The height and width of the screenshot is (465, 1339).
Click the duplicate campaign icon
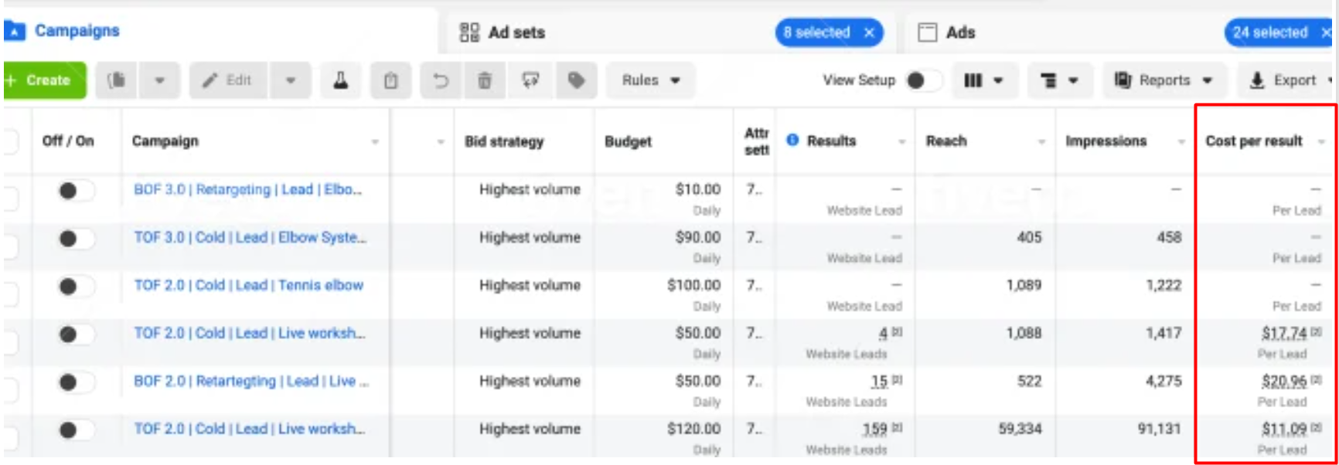pyautogui.click(x=117, y=80)
